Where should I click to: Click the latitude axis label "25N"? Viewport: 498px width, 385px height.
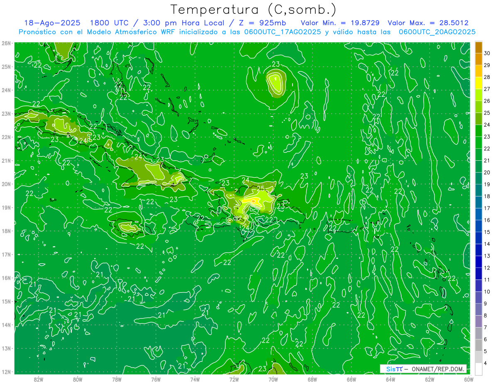[x=6, y=66]
